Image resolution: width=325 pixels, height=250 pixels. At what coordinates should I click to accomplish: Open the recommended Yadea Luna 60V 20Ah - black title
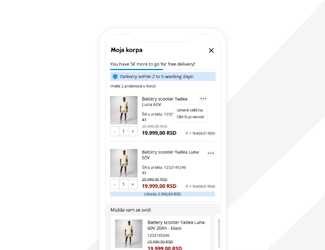click(x=176, y=225)
